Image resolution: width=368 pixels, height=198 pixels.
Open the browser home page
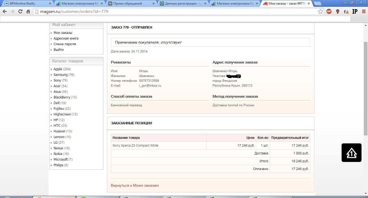[28, 12]
